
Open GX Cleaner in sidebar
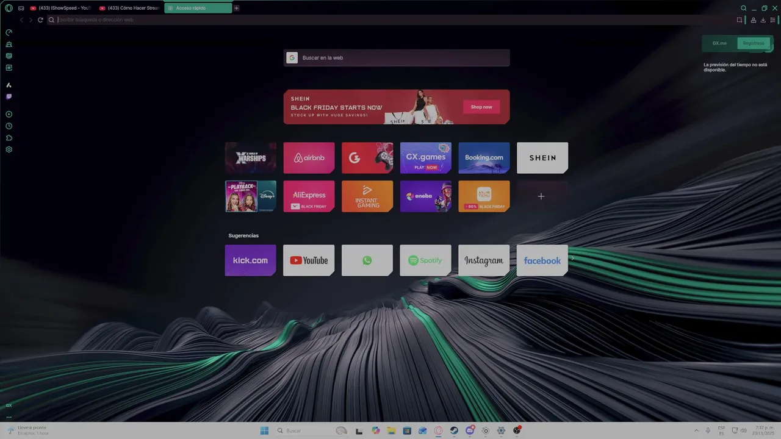coord(9,44)
